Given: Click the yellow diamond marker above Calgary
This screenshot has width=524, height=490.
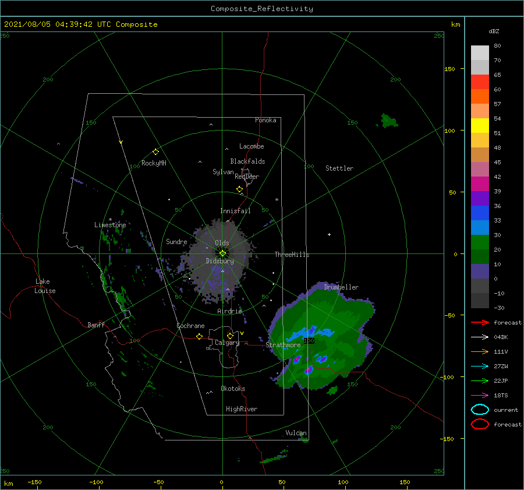Looking at the screenshot, I should click(230, 336).
